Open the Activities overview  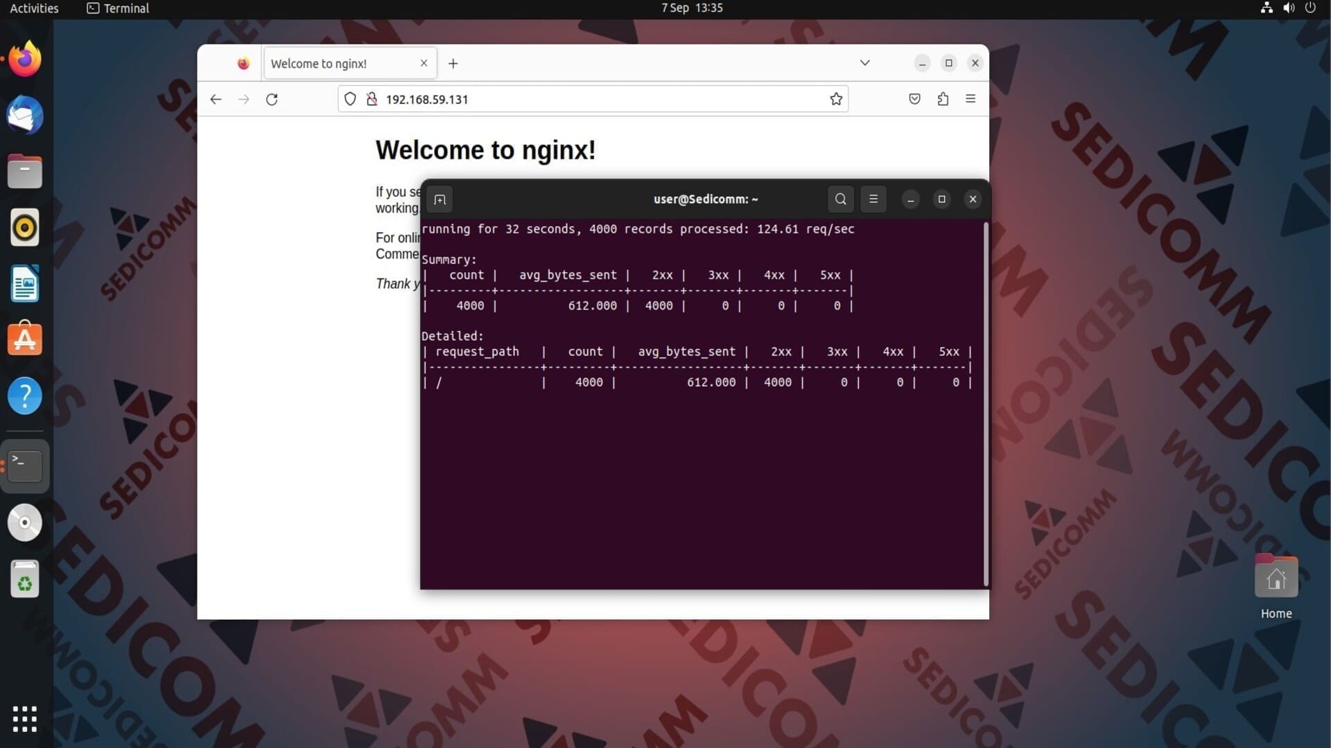coord(34,8)
